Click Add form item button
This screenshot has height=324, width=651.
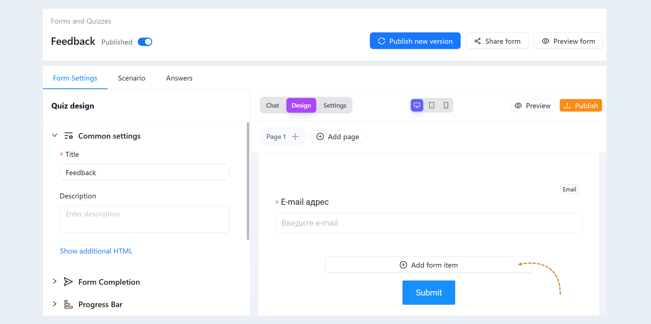429,265
